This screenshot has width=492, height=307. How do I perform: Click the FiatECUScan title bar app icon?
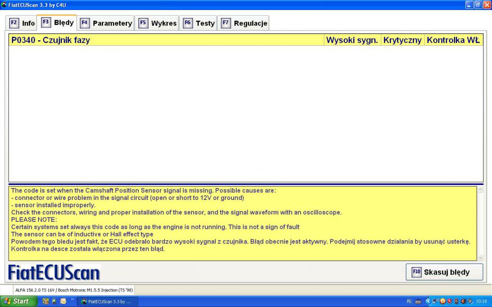pos(4,5)
